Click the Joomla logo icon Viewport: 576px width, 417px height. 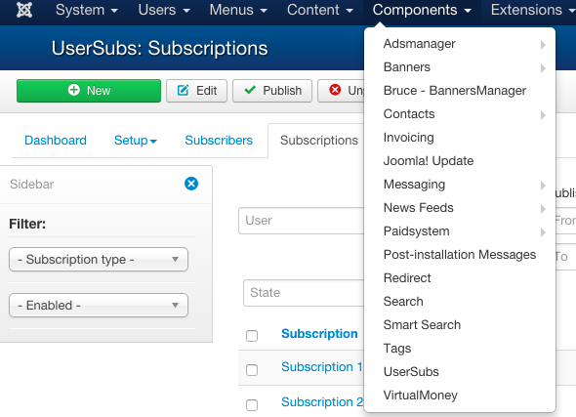[x=24, y=10]
